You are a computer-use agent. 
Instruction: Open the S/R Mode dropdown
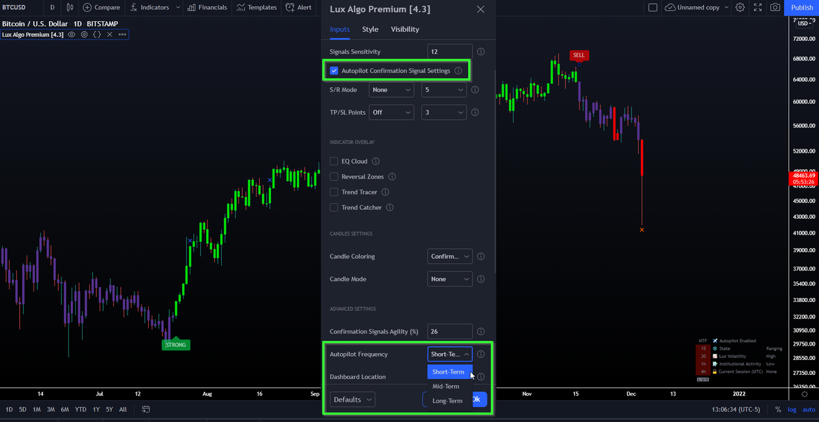(x=391, y=89)
